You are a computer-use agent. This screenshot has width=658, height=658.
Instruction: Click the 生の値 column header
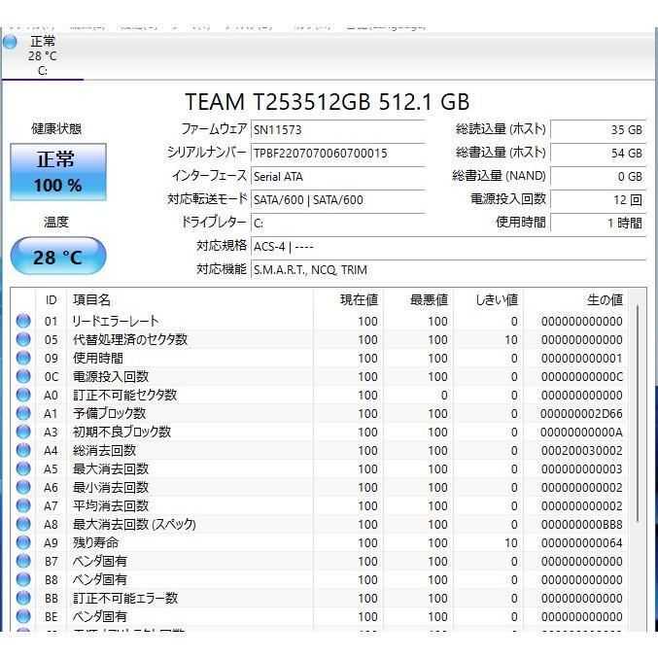(x=575, y=300)
